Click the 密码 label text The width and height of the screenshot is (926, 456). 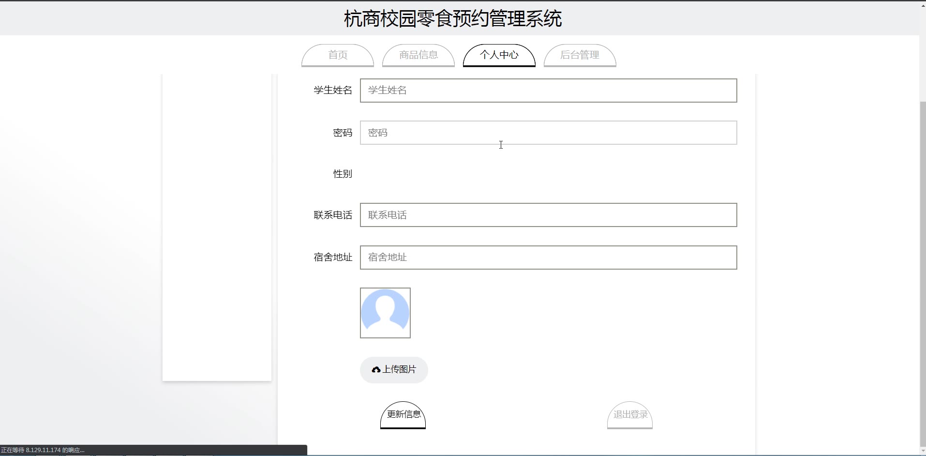tap(343, 133)
